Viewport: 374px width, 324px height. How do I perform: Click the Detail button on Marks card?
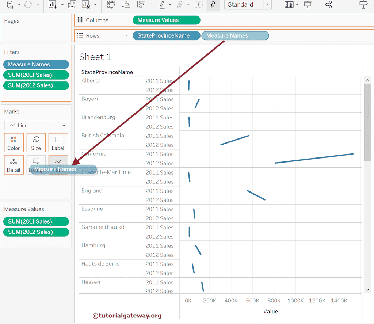(x=14, y=165)
